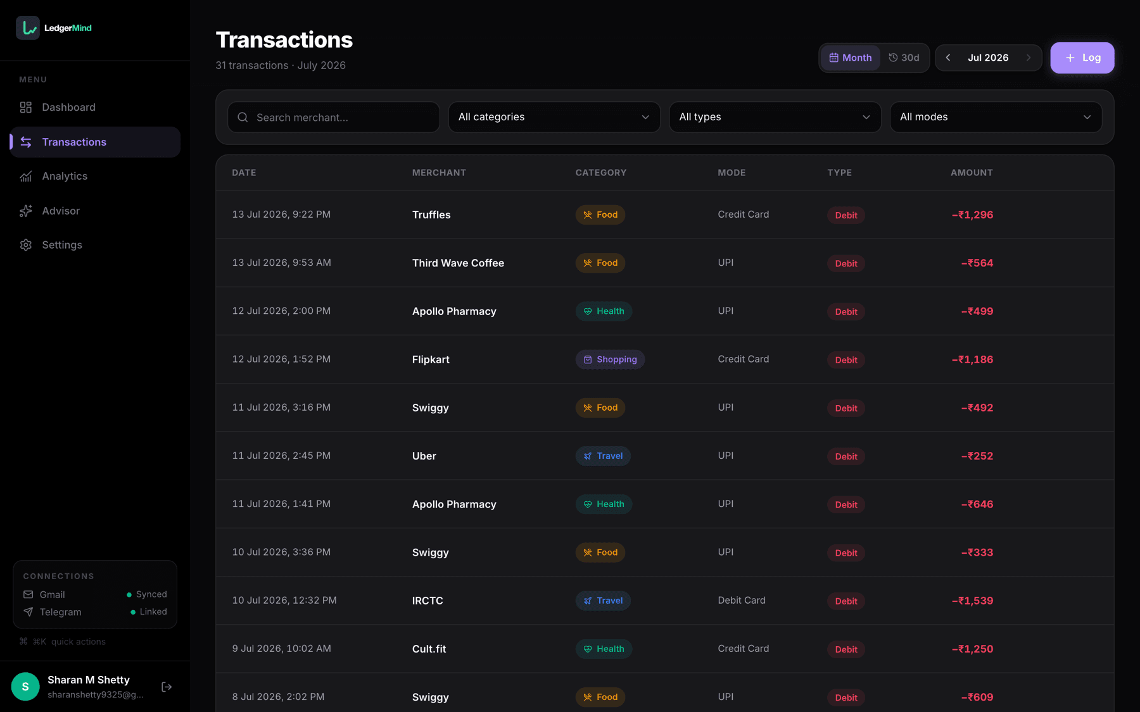The width and height of the screenshot is (1140, 712).
Task: Click Credit Card mode on Flipkart row
Action: point(743,359)
